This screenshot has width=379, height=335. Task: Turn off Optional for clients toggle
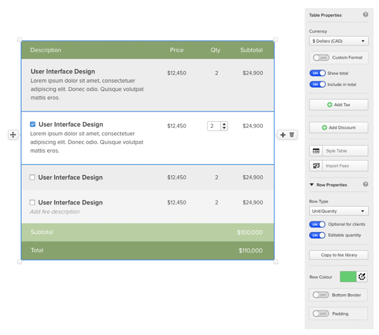317,225
